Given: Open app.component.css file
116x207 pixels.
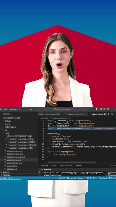Looking at the screenshot, I should point(19,151).
